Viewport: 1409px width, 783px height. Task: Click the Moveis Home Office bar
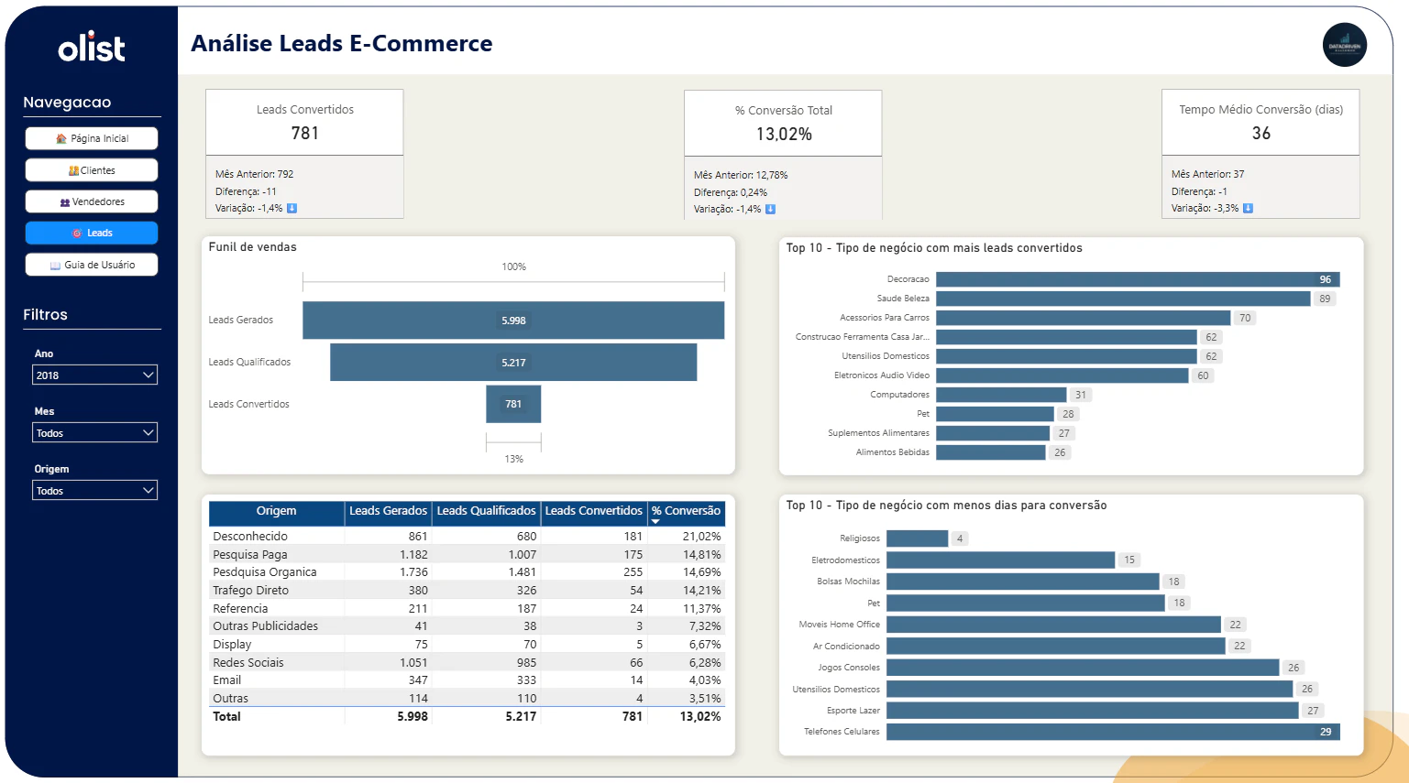(1053, 625)
